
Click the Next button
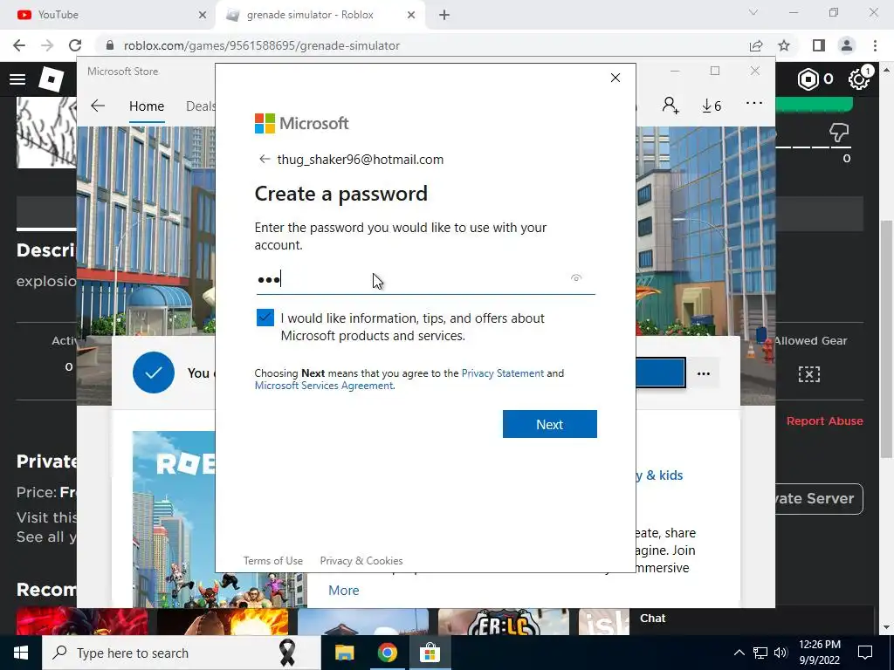[x=550, y=424]
